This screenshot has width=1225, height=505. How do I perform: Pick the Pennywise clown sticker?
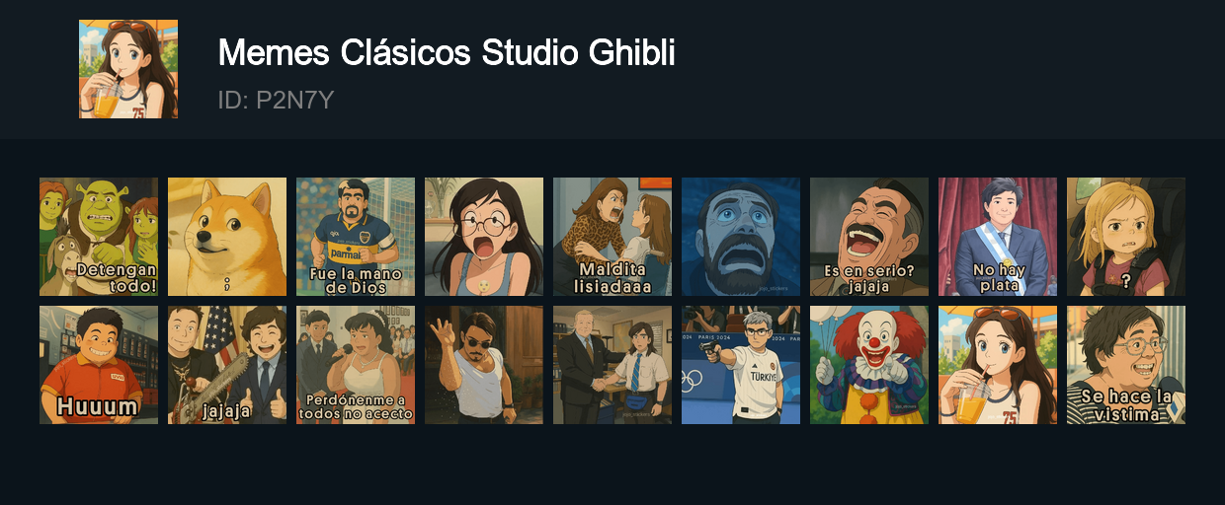click(x=869, y=365)
